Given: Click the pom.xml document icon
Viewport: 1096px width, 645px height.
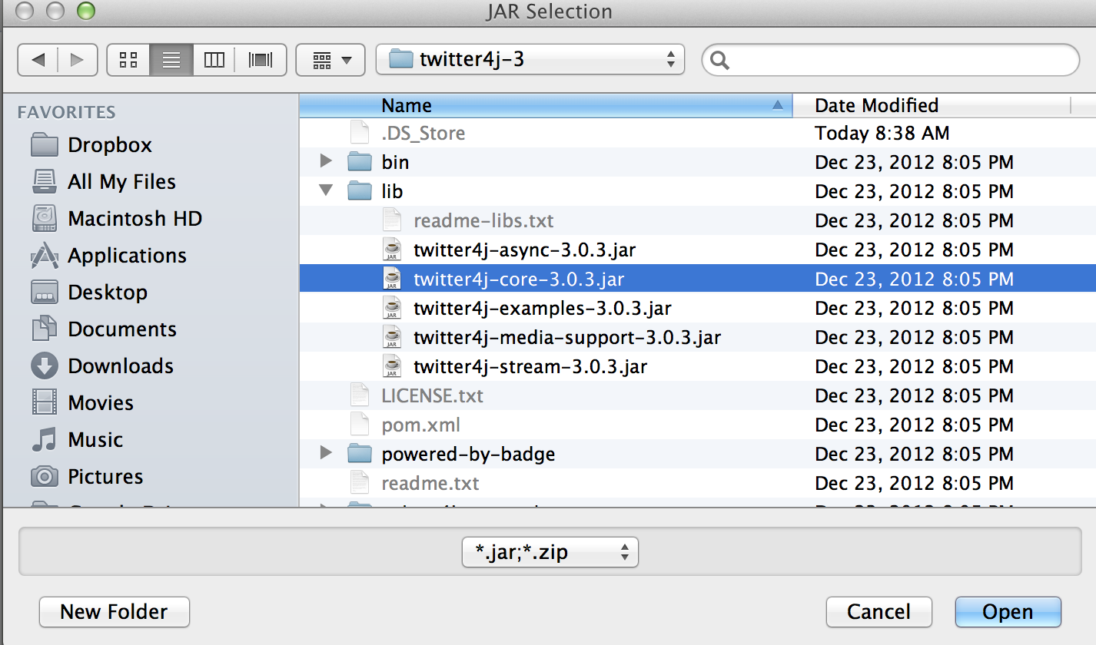Looking at the screenshot, I should click(359, 425).
